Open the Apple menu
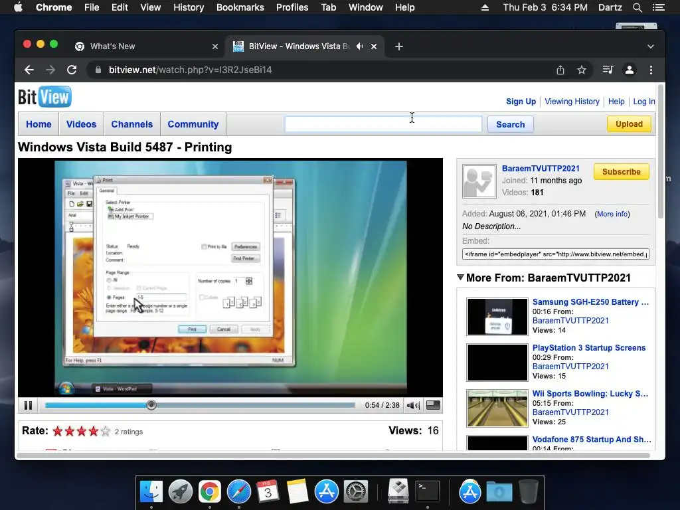 click(x=18, y=7)
